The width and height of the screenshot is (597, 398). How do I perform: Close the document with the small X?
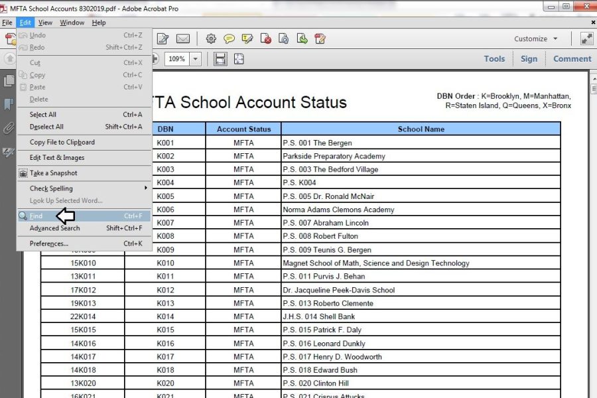(x=593, y=23)
